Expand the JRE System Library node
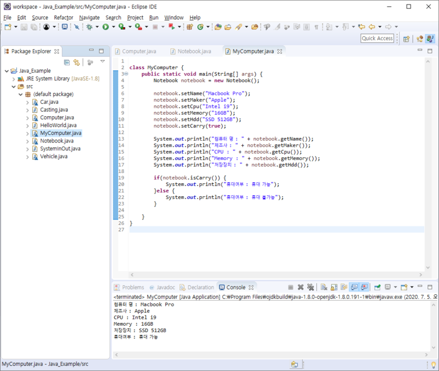This screenshot has height=371, width=439. point(14,79)
